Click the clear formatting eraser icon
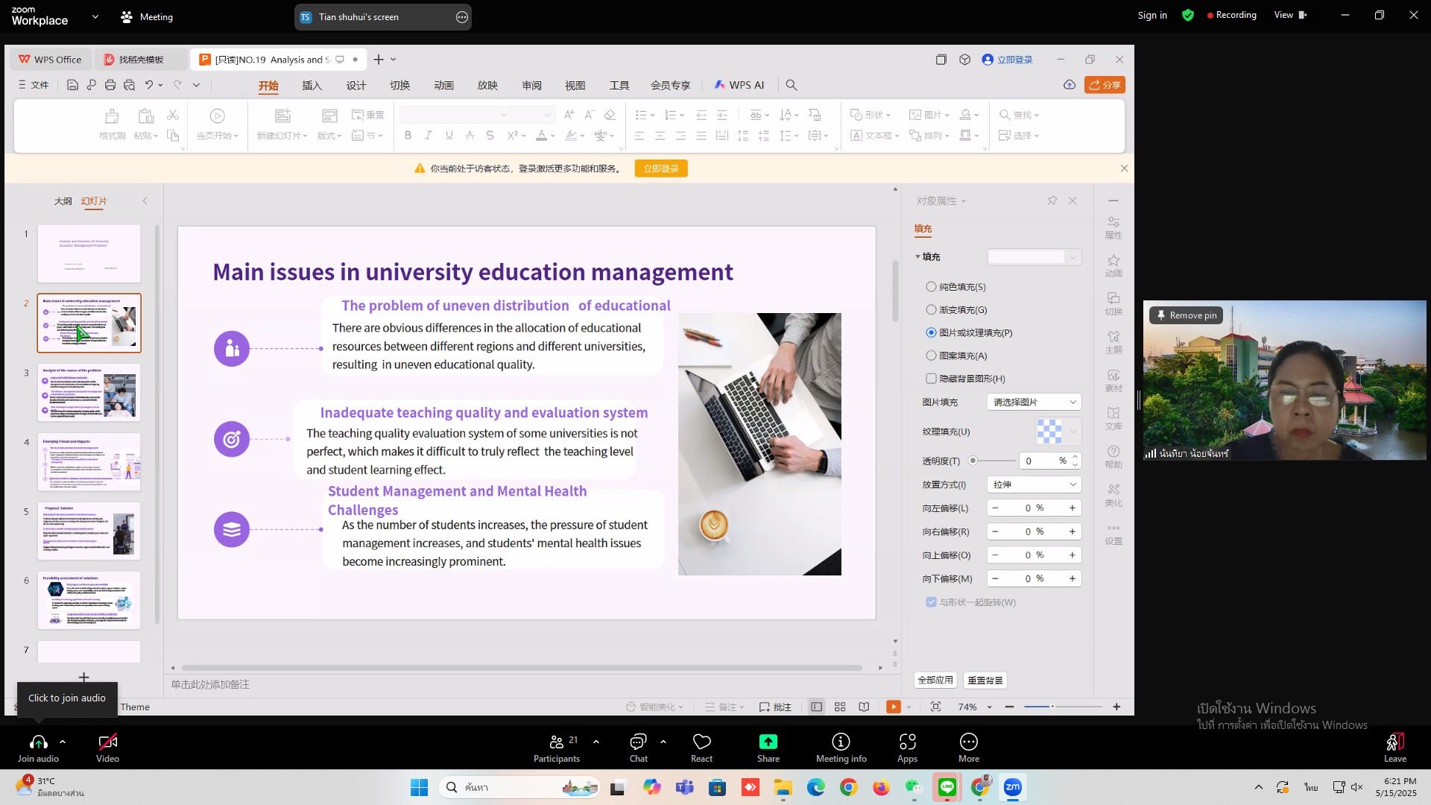 610,115
